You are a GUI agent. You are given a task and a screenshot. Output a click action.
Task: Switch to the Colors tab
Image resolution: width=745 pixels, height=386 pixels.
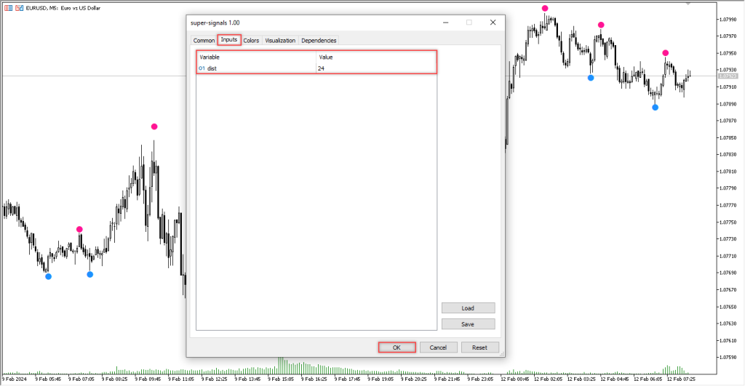click(251, 41)
